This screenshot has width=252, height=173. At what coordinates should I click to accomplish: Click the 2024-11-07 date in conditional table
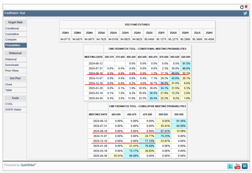point(94,79)
